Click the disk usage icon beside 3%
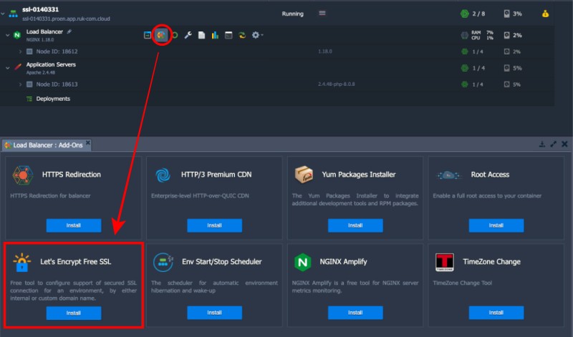 (x=506, y=14)
